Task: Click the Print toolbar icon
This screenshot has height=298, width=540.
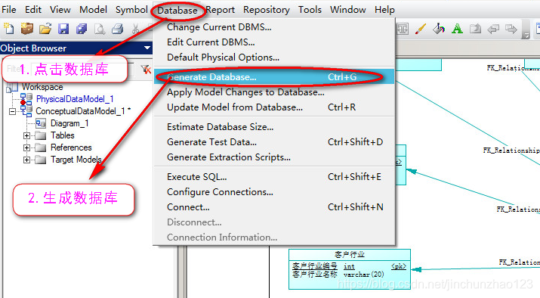Action: (118, 29)
